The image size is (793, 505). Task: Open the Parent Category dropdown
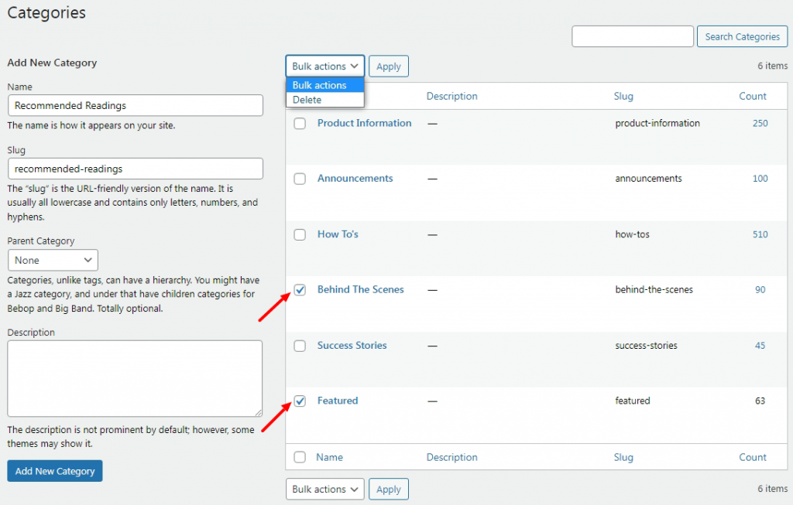53,260
